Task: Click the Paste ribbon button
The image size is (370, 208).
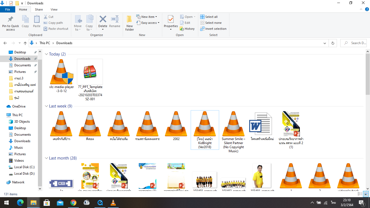Action: [37, 22]
